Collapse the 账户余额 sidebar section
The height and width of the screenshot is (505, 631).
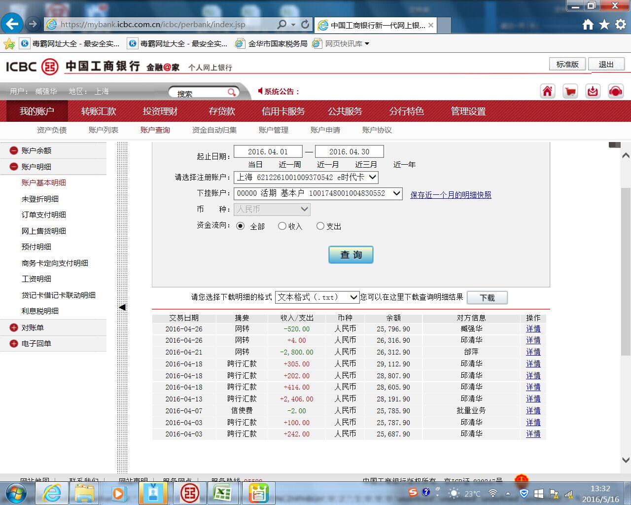click(14, 150)
